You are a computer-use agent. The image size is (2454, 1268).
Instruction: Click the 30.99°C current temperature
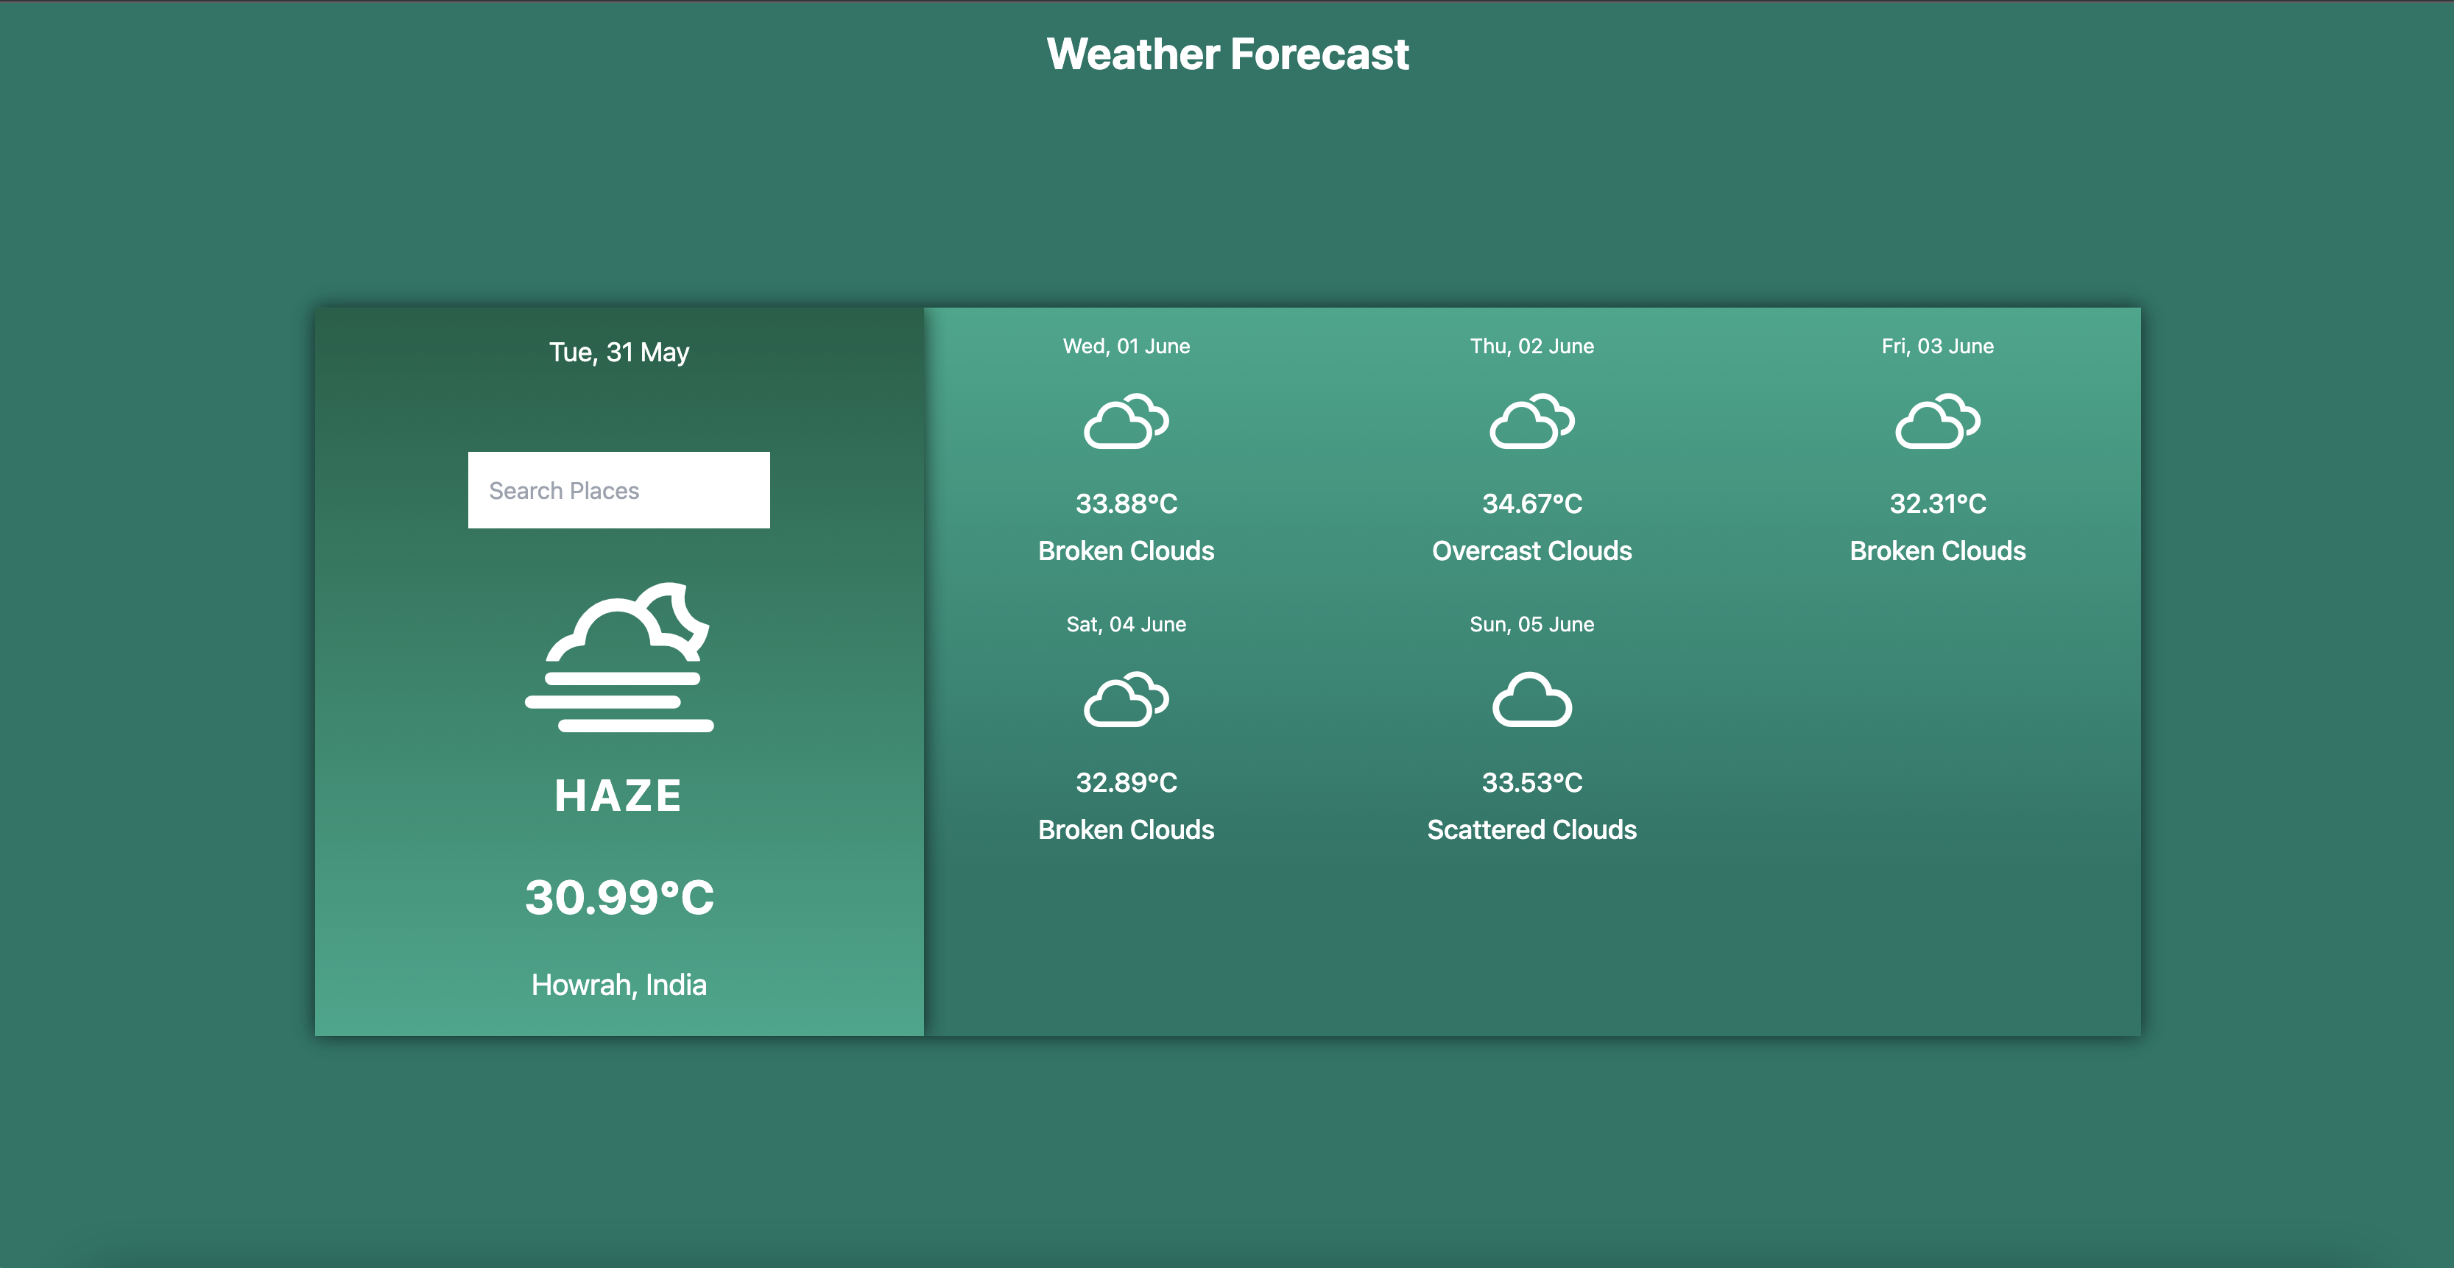click(618, 898)
